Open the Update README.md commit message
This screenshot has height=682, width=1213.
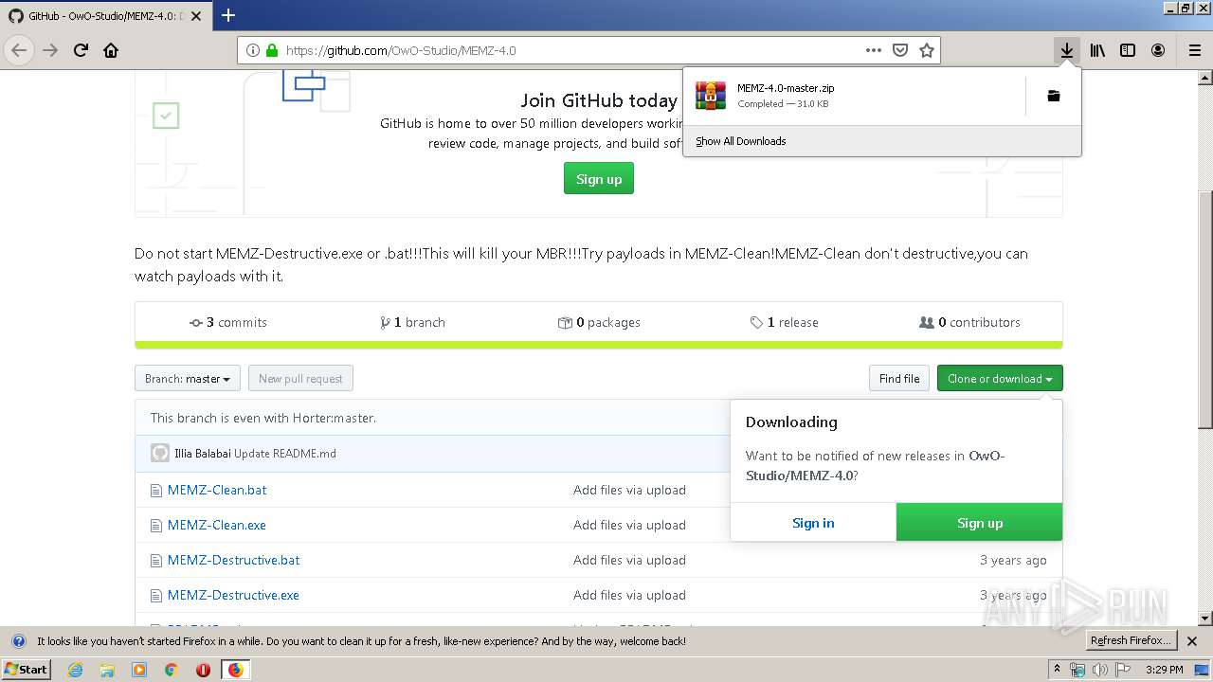[x=285, y=454]
